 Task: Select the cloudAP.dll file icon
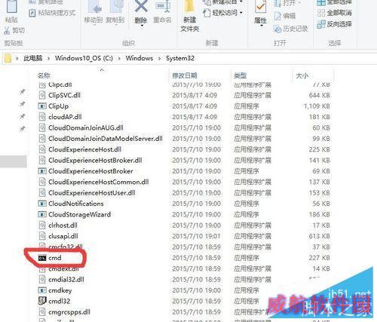click(x=42, y=117)
